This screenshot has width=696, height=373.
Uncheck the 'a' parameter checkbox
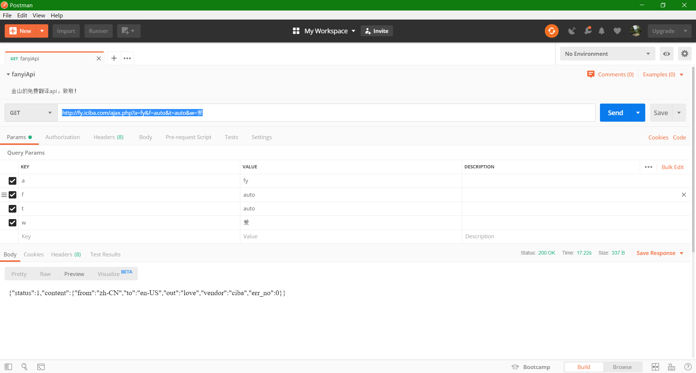click(12, 181)
